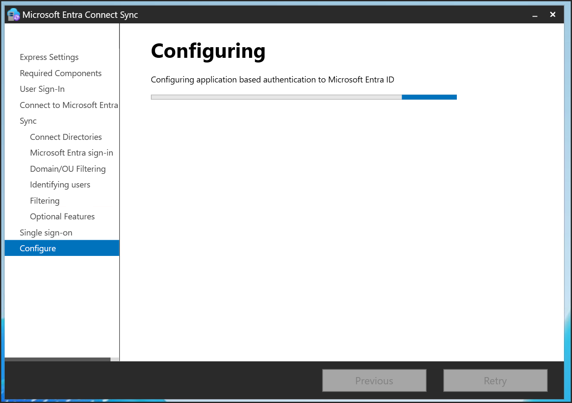Click the Microsoft Entra Connect Sync app icon

[x=14, y=15]
